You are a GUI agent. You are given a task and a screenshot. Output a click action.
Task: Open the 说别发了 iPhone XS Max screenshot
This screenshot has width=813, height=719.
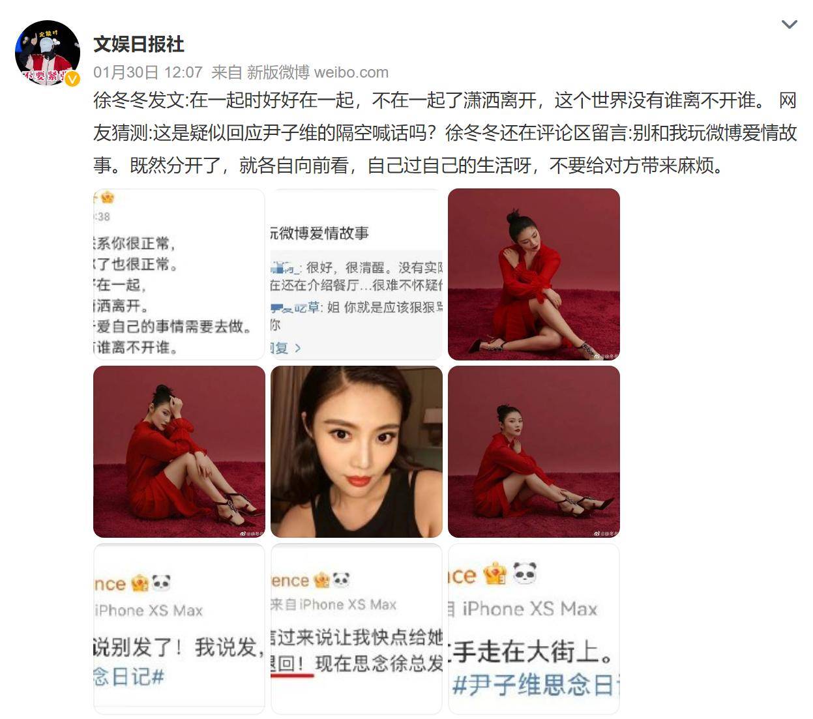(179, 629)
